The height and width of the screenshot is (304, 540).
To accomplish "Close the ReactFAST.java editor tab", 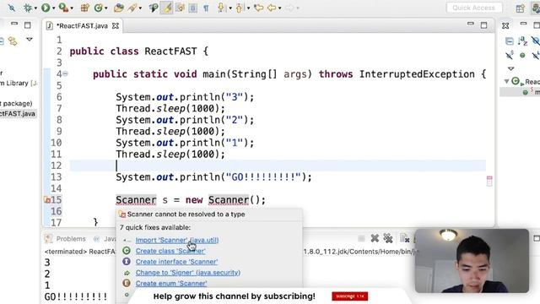I will (x=116, y=26).
